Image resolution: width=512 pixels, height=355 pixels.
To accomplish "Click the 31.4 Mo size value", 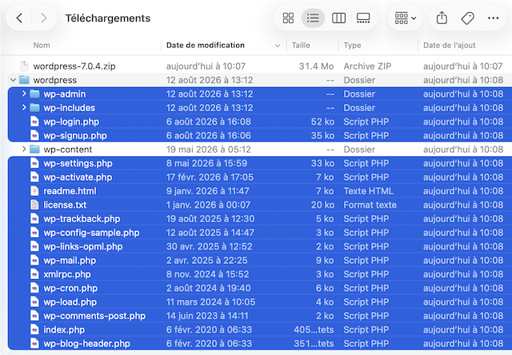I will pyautogui.click(x=316, y=66).
